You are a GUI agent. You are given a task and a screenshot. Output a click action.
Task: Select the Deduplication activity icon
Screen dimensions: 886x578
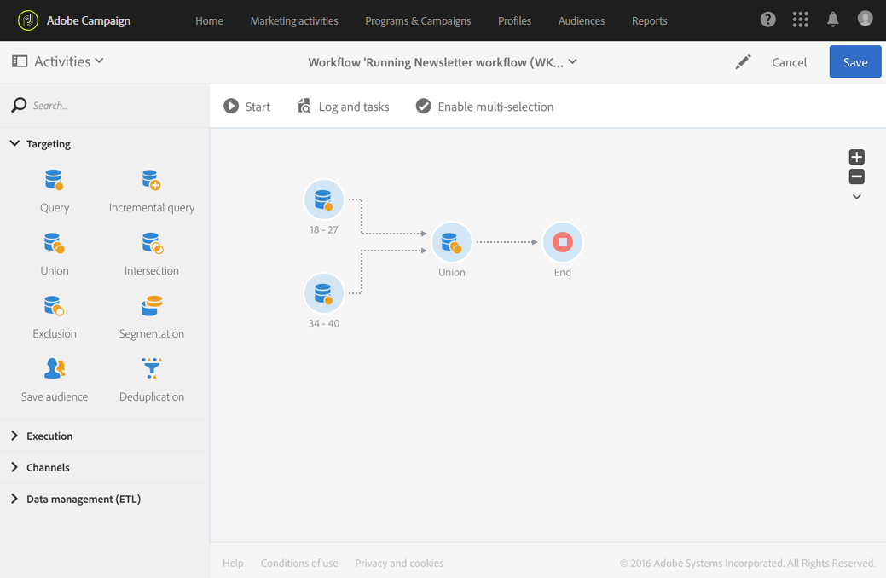click(x=152, y=368)
